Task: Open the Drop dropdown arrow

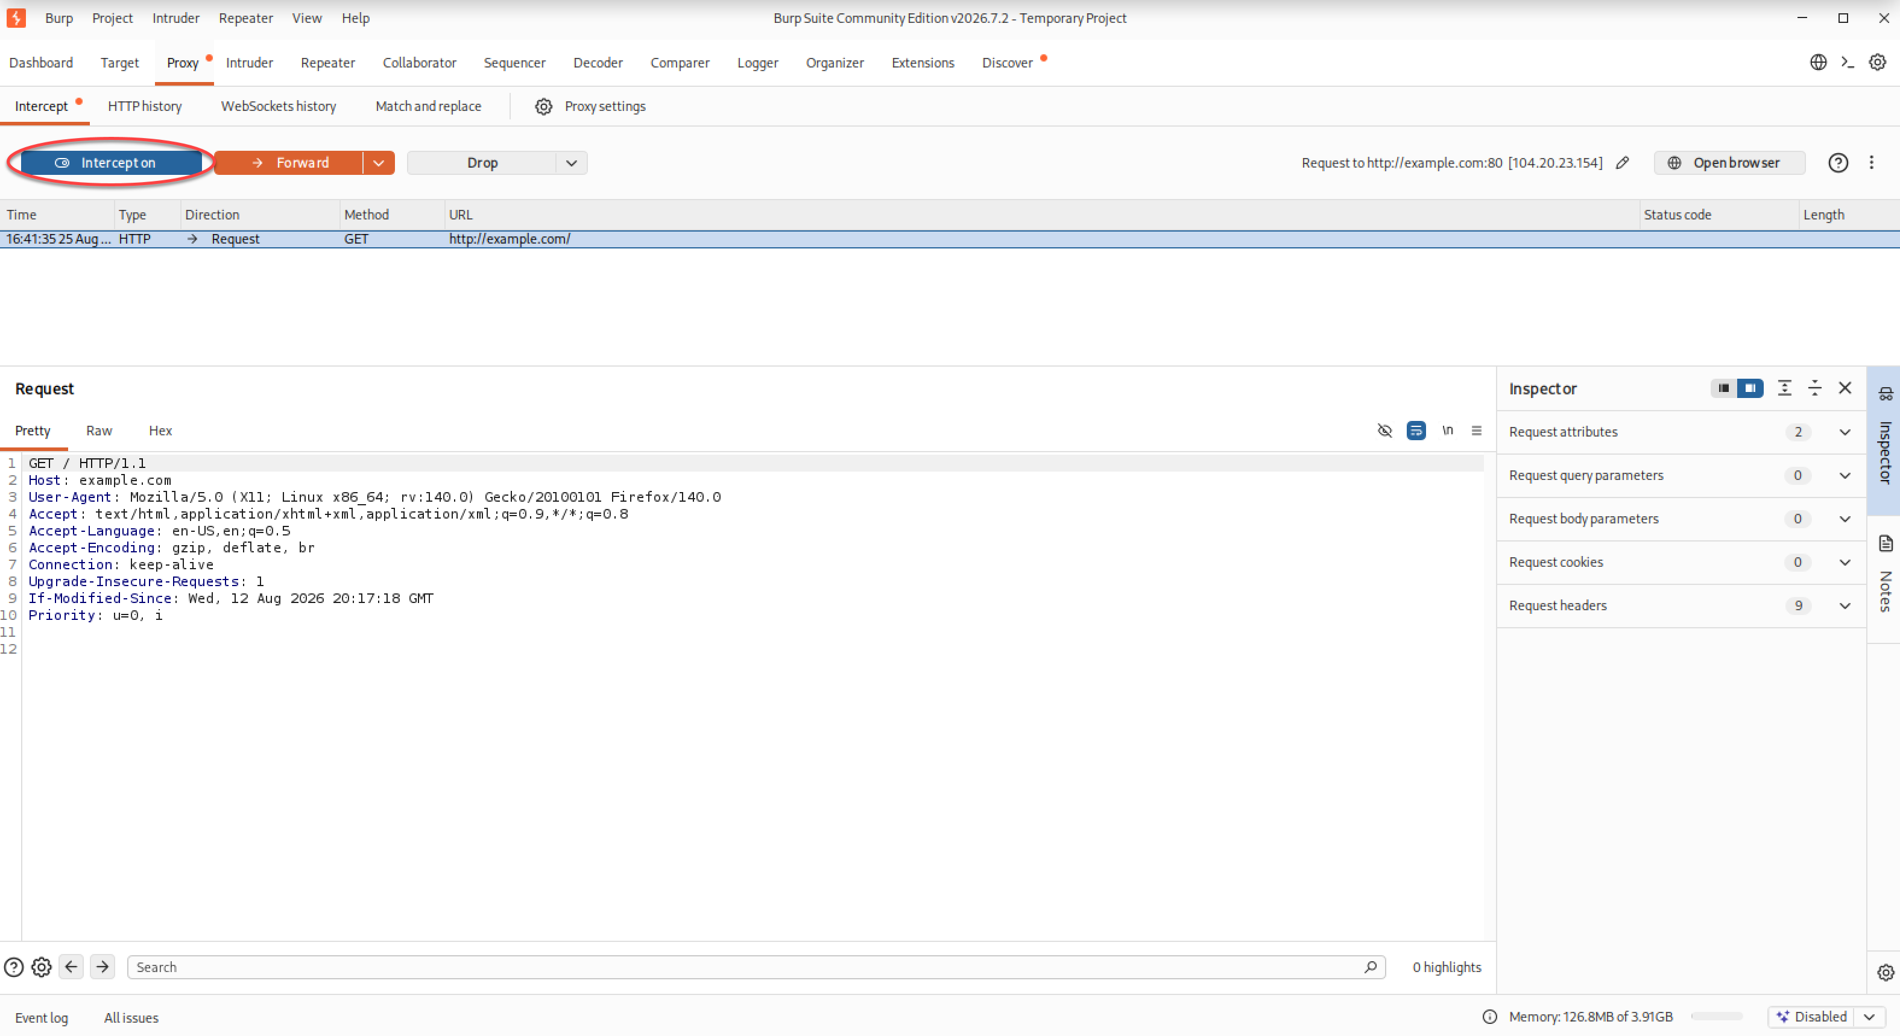Action: (x=572, y=163)
